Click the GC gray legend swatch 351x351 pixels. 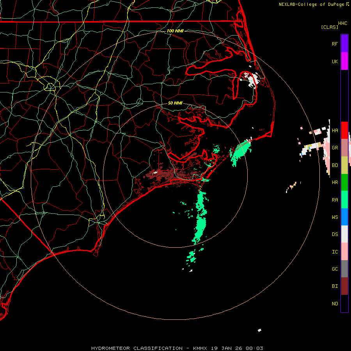344,269
